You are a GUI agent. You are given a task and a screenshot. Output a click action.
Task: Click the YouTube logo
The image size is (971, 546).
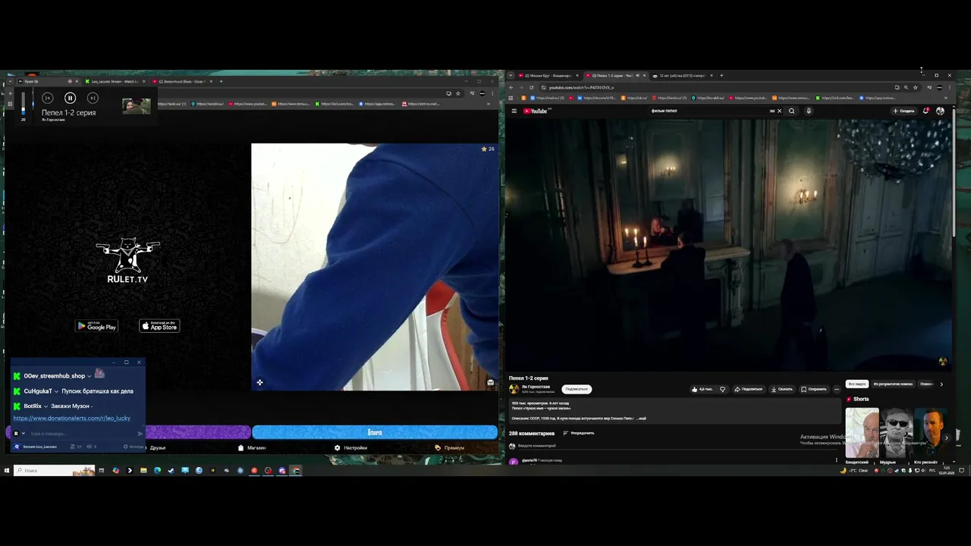[x=536, y=111]
